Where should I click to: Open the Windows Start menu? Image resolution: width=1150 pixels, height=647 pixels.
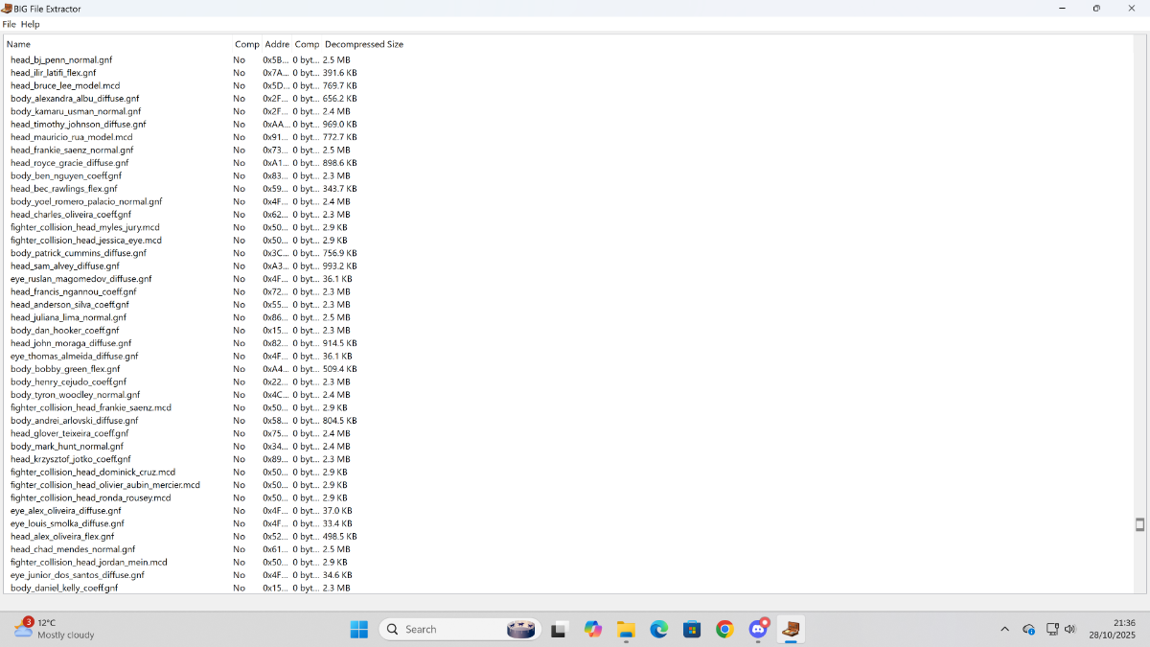click(x=358, y=629)
